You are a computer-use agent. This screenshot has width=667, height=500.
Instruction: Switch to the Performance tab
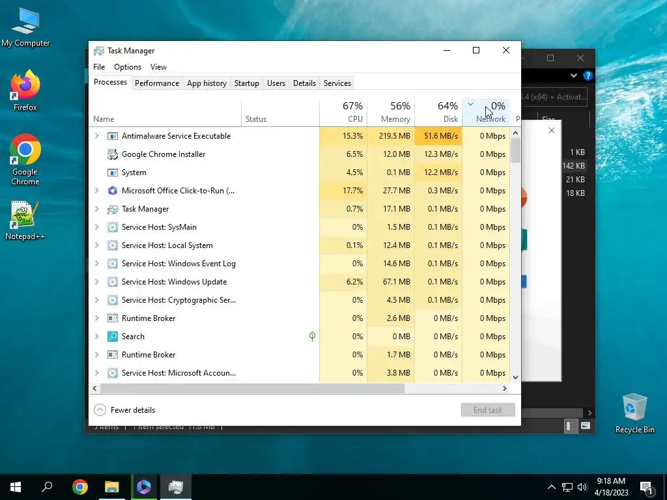[157, 83]
